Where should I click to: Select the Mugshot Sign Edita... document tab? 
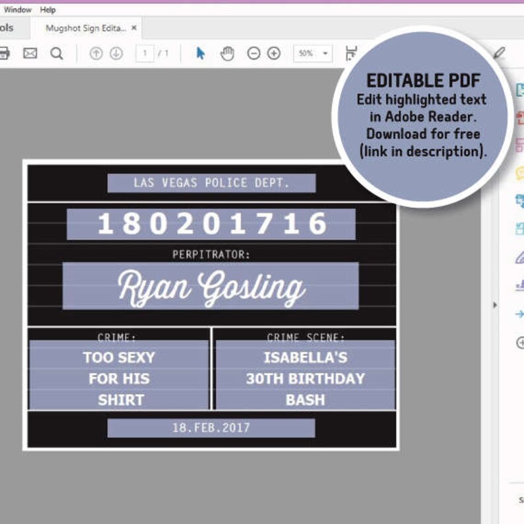(86, 28)
